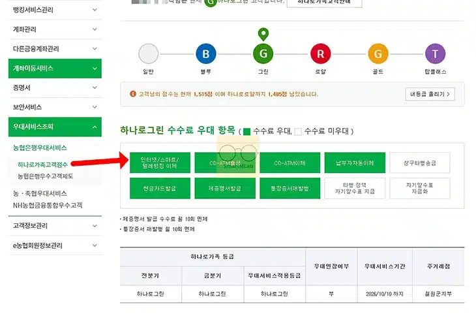The image size is (476, 314).
Task: Collapse the 우대서비스조회 menu
Action: coord(55,127)
